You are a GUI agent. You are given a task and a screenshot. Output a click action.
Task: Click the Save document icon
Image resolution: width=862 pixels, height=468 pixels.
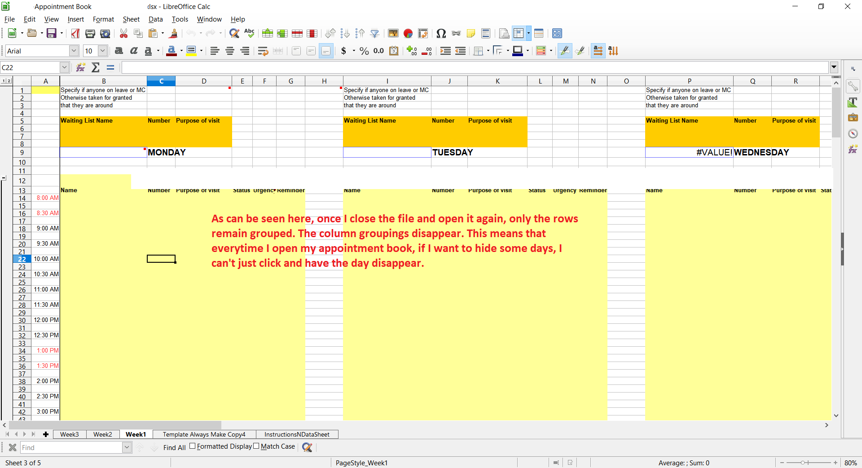tap(52, 33)
